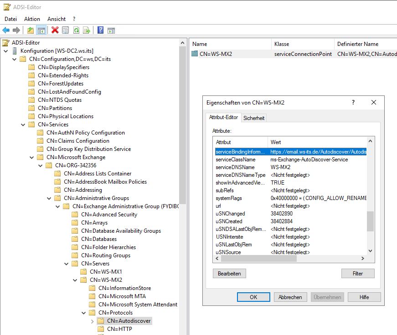Click the Up one level folder icon
The image size is (397, 335).
point(31,30)
